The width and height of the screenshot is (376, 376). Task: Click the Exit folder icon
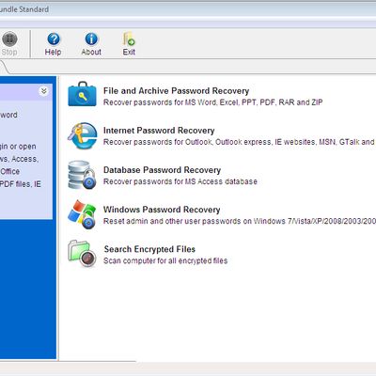point(129,39)
